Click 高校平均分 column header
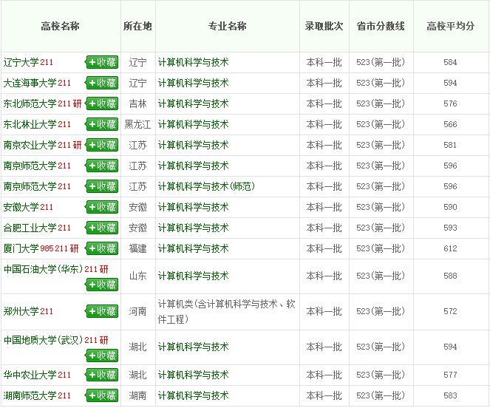490x408 pixels. click(451, 26)
